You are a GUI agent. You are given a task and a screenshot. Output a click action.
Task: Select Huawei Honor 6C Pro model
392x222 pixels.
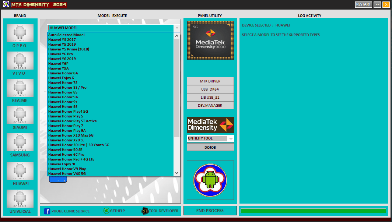point(110,155)
